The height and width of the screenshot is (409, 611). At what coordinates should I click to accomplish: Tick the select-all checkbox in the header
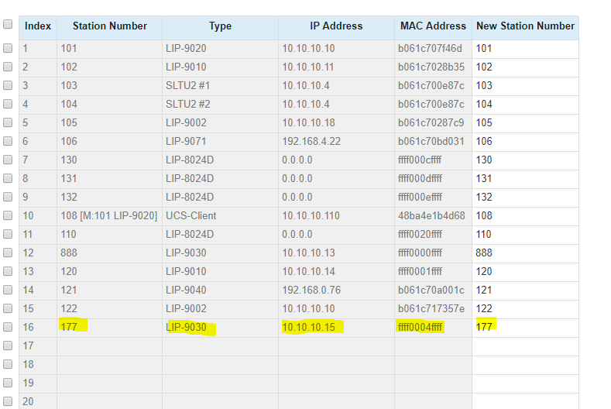(8, 24)
